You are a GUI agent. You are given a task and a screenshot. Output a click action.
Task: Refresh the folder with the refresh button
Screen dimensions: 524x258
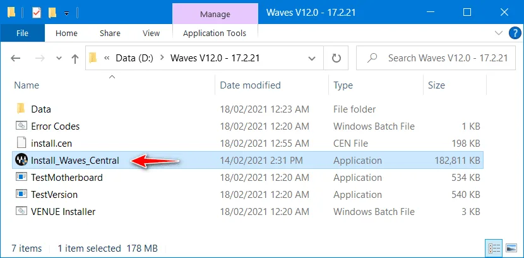336,59
